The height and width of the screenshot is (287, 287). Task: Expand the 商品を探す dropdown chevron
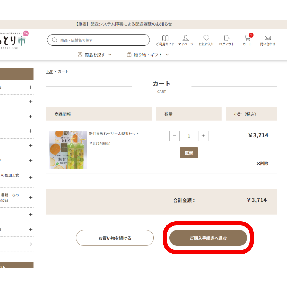tap(110, 55)
